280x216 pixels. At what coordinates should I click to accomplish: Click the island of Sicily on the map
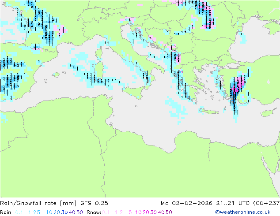tap(133, 92)
